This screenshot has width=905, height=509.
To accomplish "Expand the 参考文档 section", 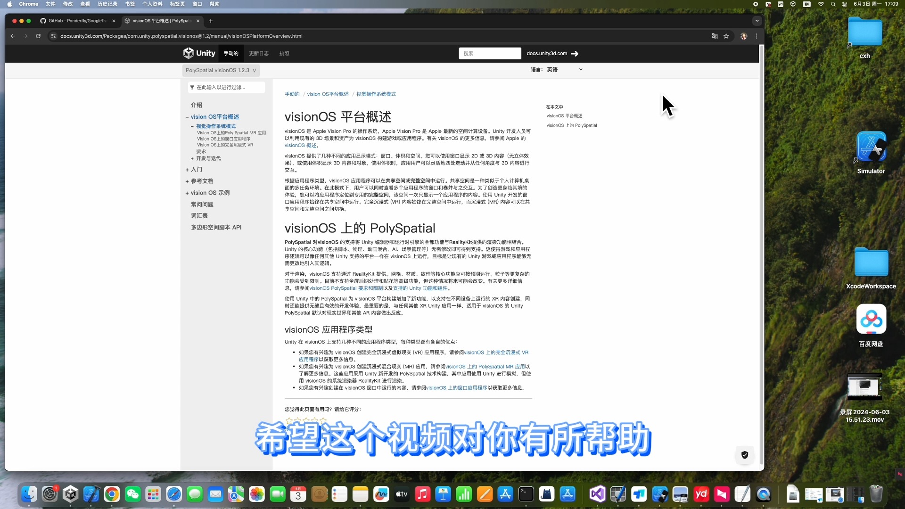I will click(x=187, y=181).
